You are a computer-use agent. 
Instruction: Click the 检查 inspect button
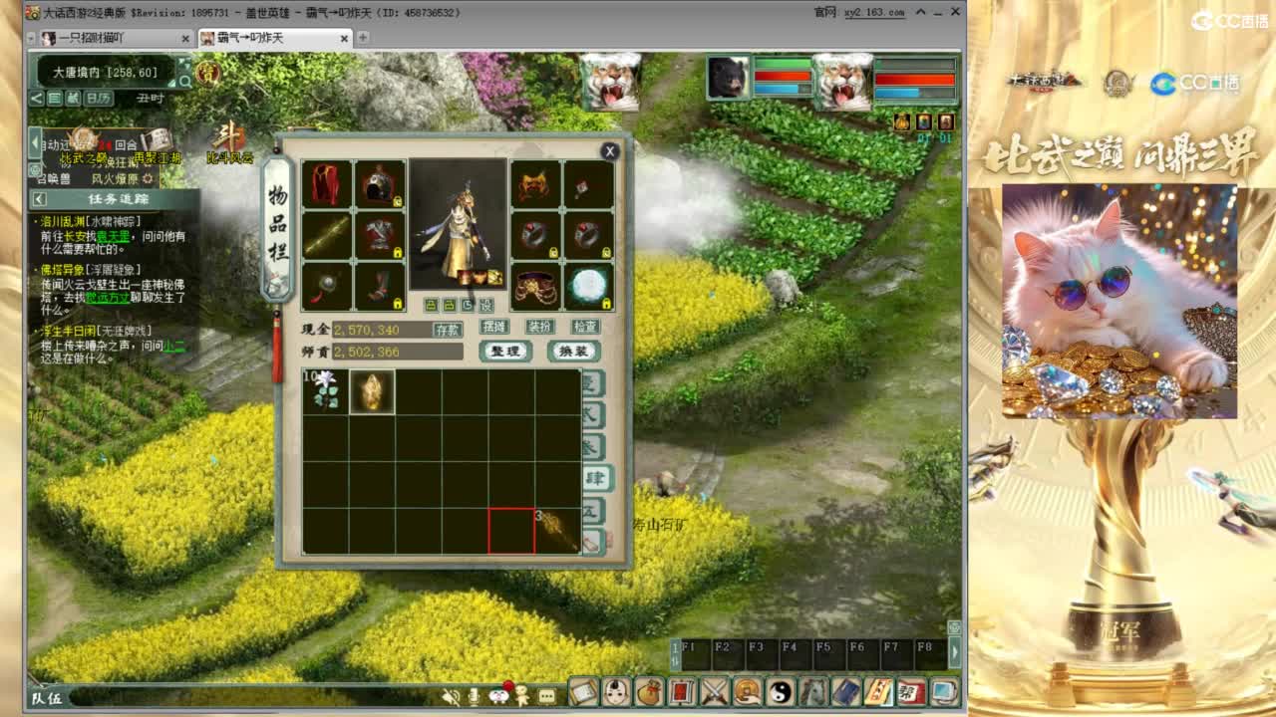(585, 327)
